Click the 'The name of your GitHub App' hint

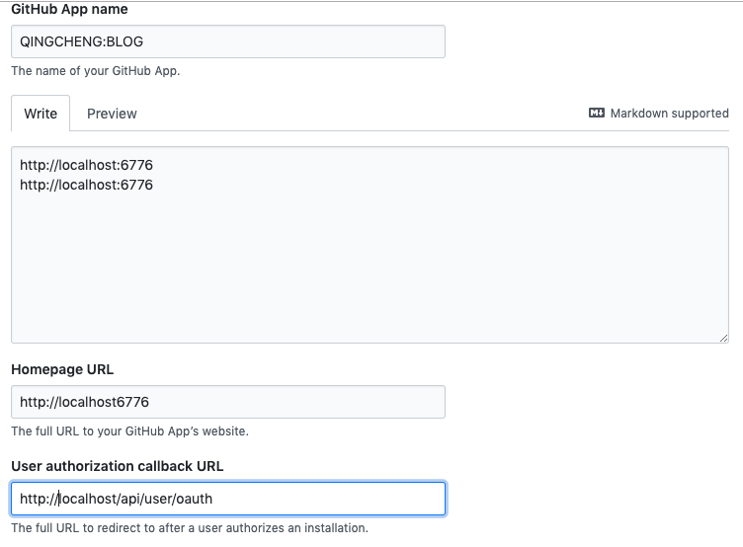tap(95, 71)
